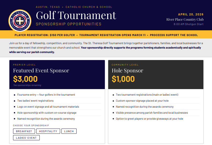Click the Featured Event Sponsor title
The width and height of the screenshot is (212, 145).
click(41, 71)
